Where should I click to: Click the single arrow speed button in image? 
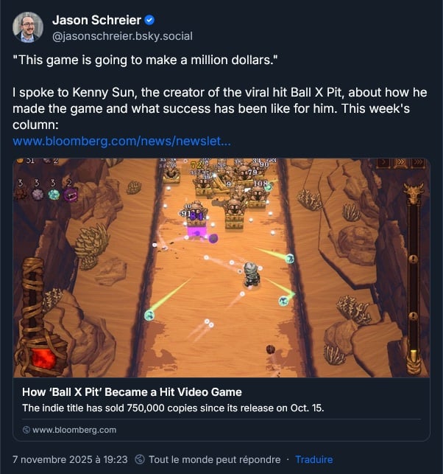point(384,163)
